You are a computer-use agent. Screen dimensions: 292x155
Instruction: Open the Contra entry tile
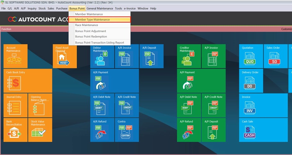pyautogui.click(x=127, y=130)
